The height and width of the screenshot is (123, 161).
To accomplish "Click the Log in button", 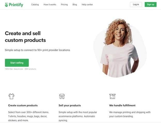I will click(136, 4).
